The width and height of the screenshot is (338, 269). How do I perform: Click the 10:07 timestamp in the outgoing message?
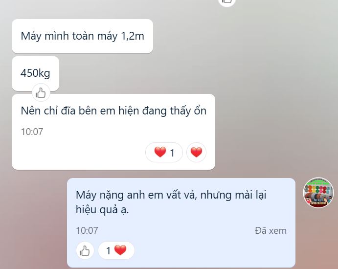(x=87, y=231)
